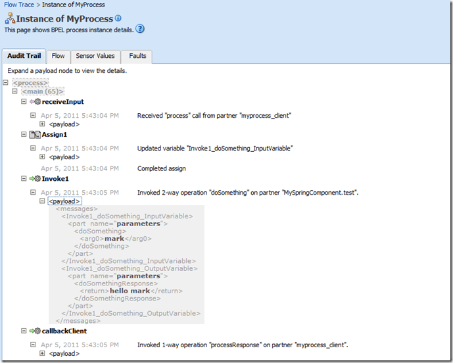Open the Faults tab
The width and height of the screenshot is (453, 363).
coord(137,57)
